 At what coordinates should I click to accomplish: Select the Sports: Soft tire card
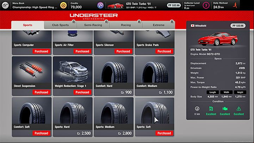pyautogui.click(x=155, y=117)
